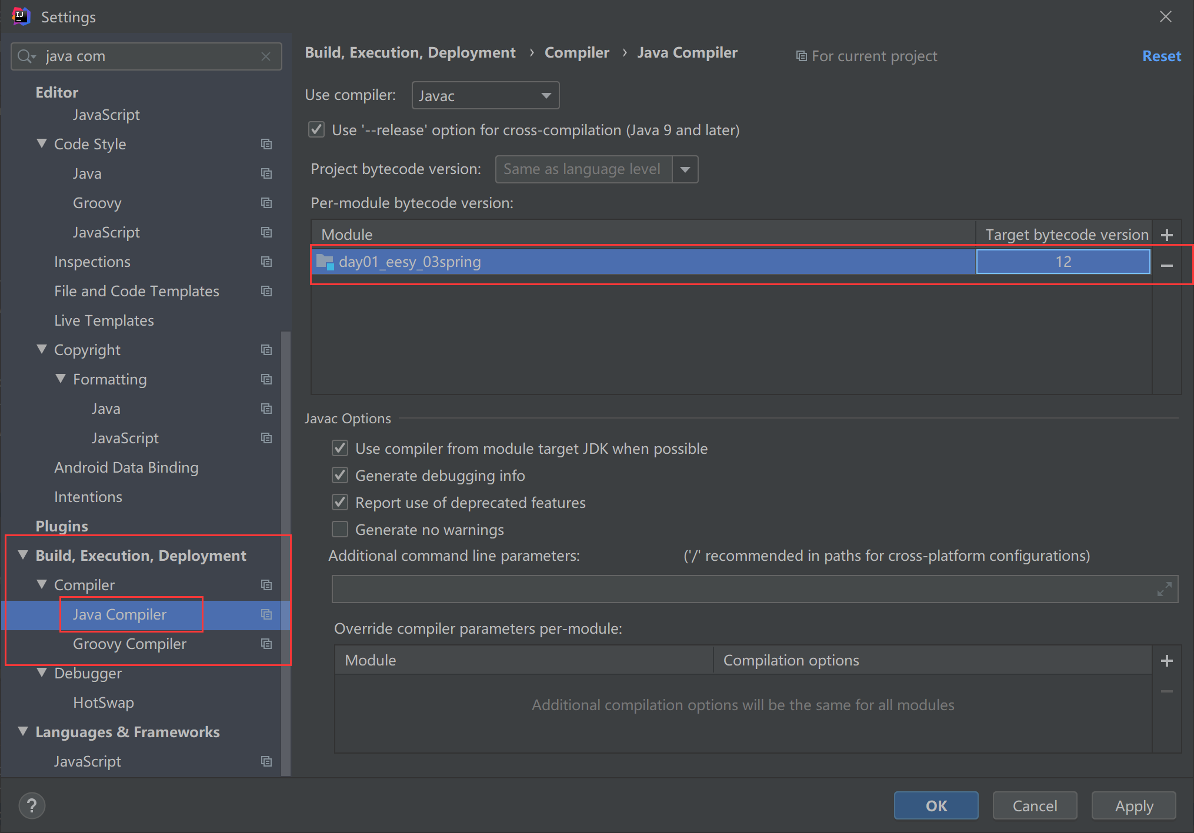1194x833 pixels.
Task: Click the 'For current project' icon
Action: click(x=801, y=56)
